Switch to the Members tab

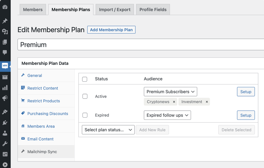(33, 10)
